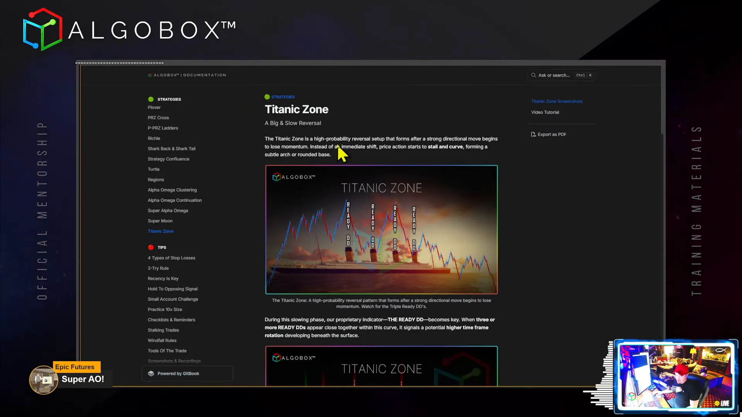Click the Titanic Zone ship illustration
Image resolution: width=742 pixels, height=417 pixels.
pos(381,230)
